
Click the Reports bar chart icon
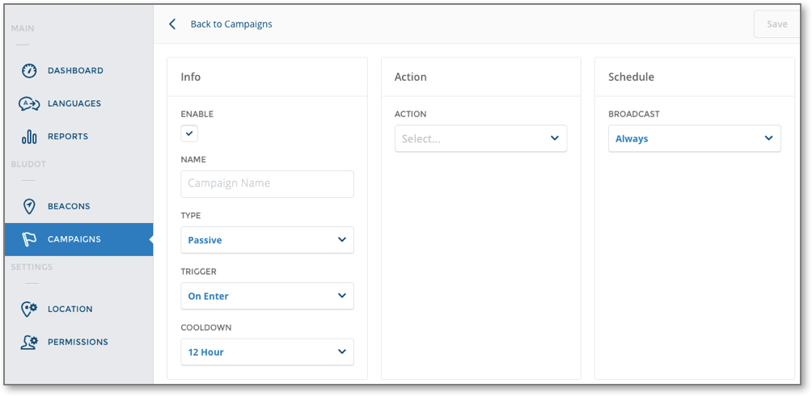tap(29, 137)
